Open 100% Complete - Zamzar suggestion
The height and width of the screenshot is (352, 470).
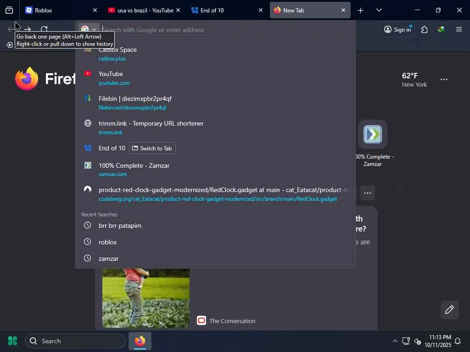tap(215, 170)
